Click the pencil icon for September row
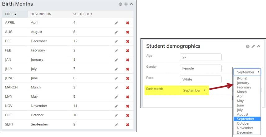Screen dimensions: 266x137 pos(116,125)
